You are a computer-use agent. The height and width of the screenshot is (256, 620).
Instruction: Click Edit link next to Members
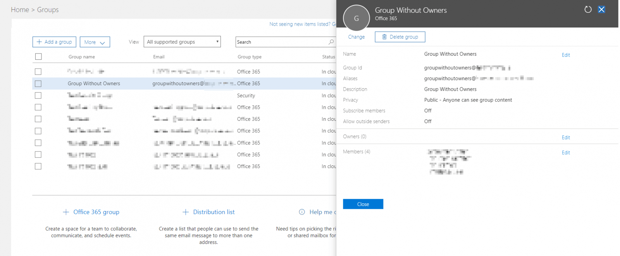pyautogui.click(x=566, y=153)
